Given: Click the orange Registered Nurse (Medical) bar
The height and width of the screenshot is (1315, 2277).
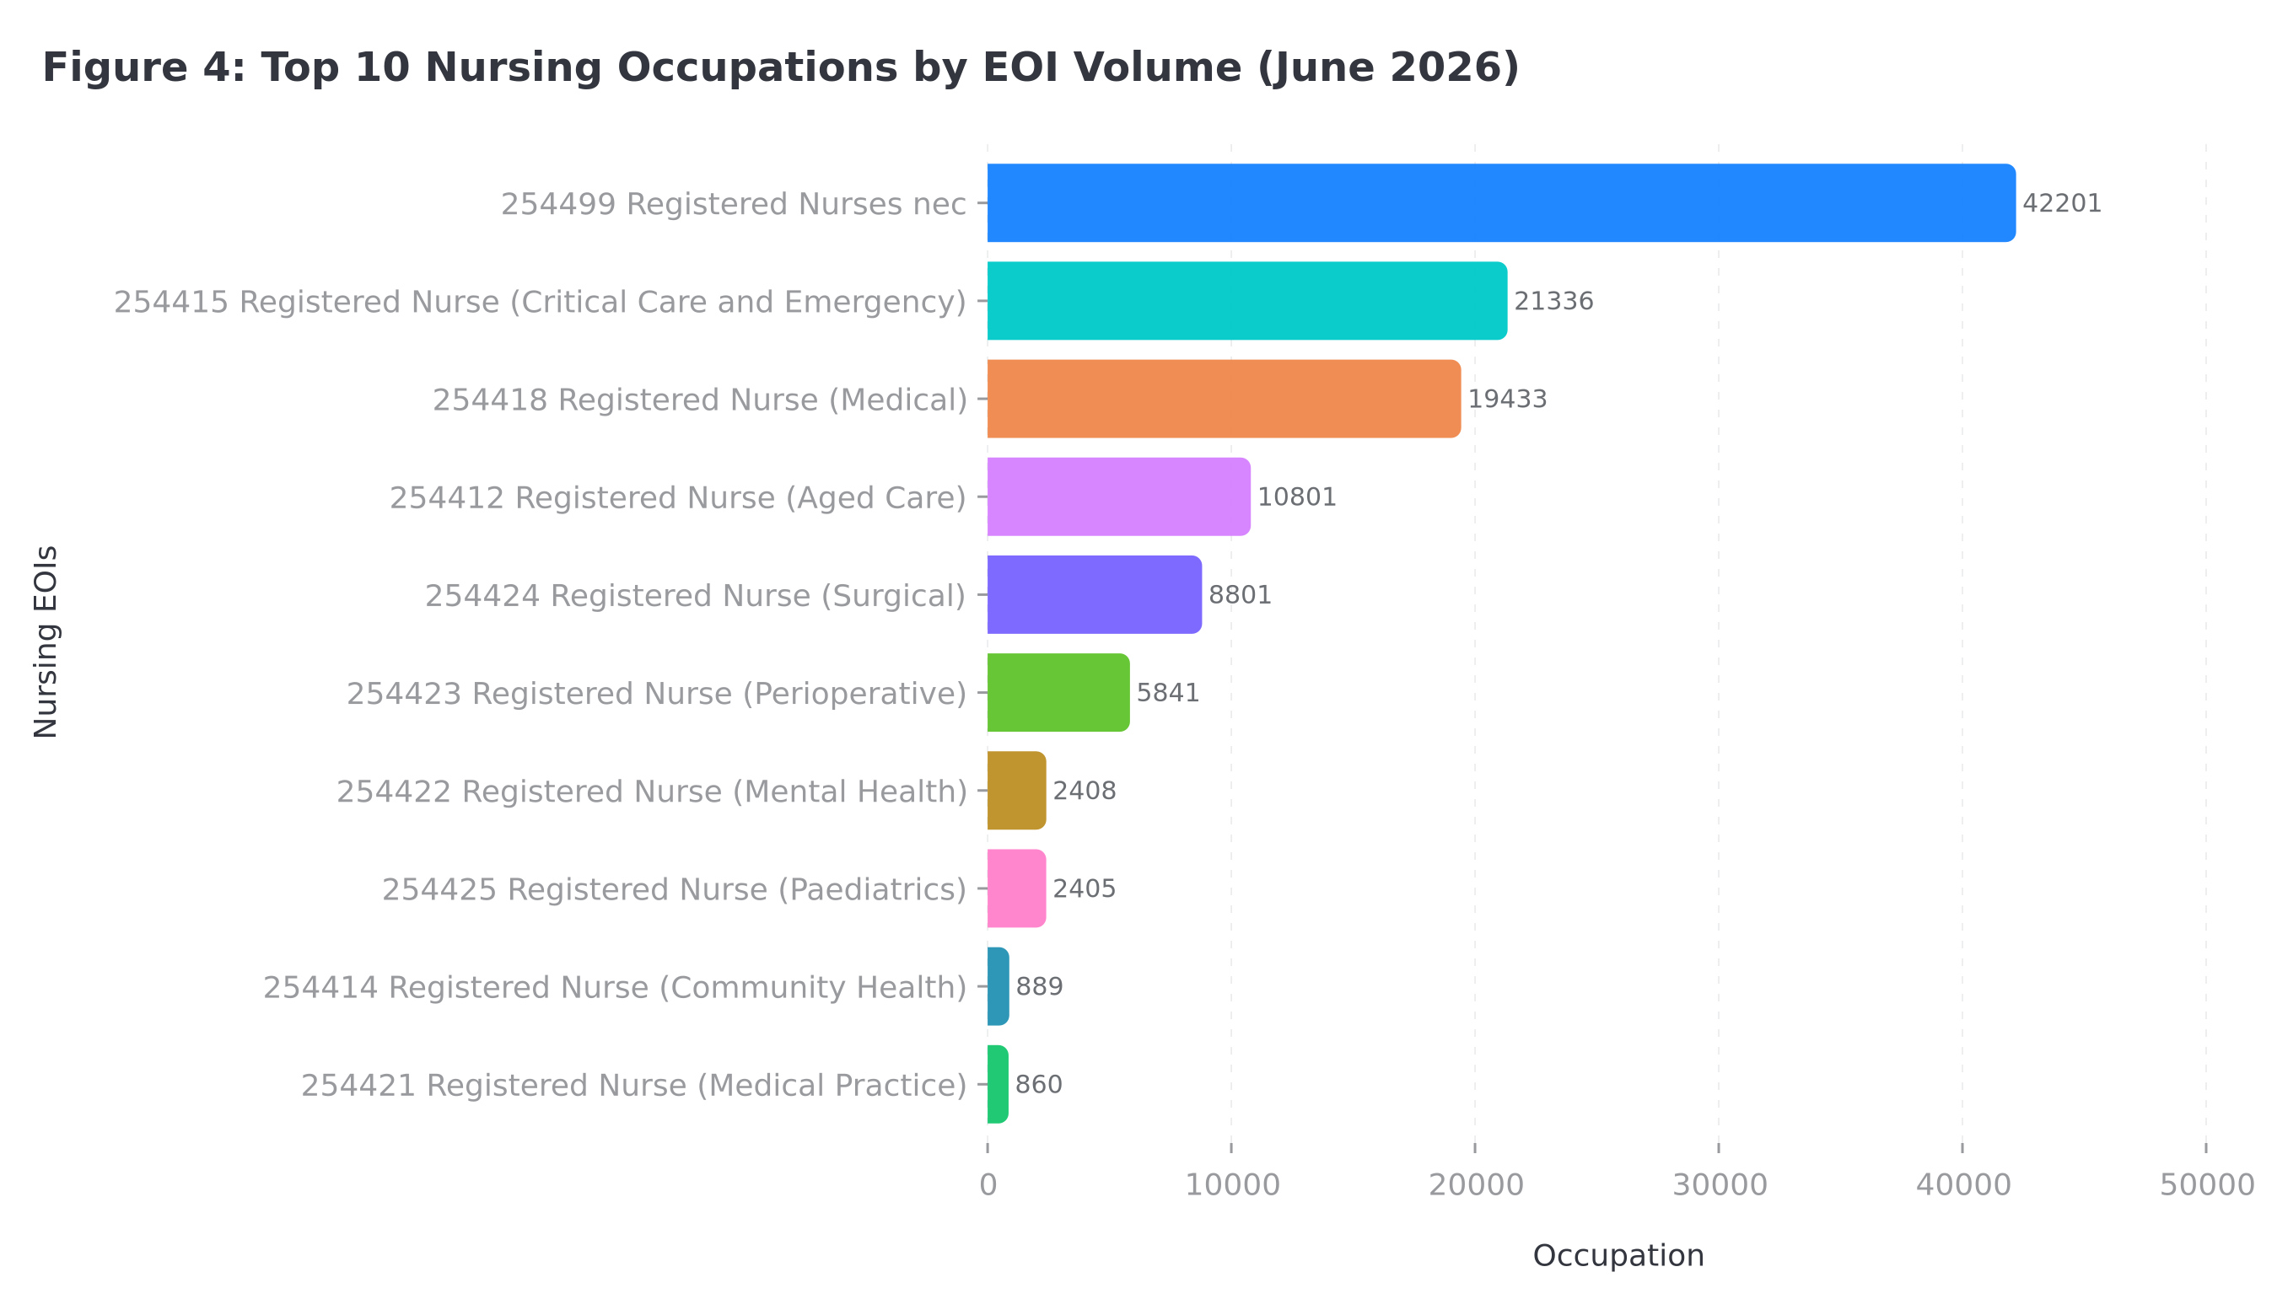Looking at the screenshot, I should pyautogui.click(x=1225, y=400).
